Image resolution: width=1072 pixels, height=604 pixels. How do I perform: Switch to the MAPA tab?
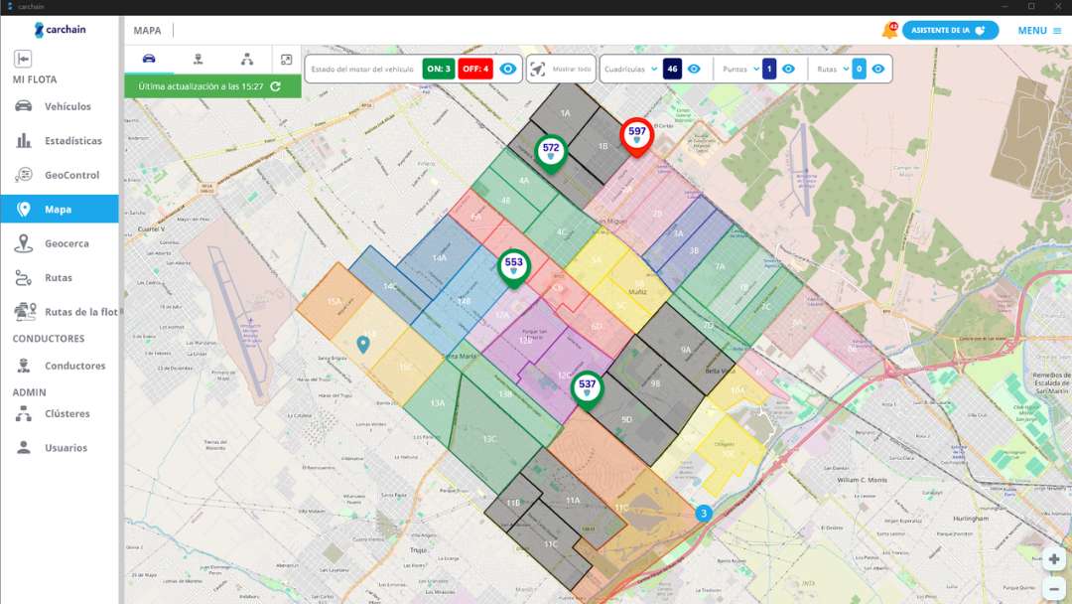coord(148,30)
